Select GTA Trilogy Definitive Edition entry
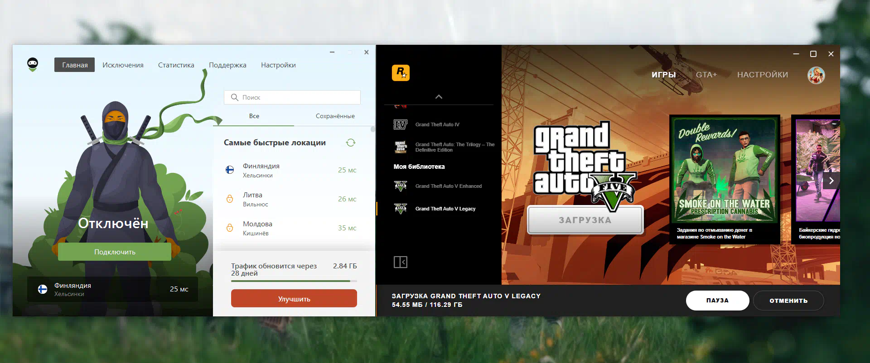Image resolution: width=870 pixels, height=363 pixels. 455,147
